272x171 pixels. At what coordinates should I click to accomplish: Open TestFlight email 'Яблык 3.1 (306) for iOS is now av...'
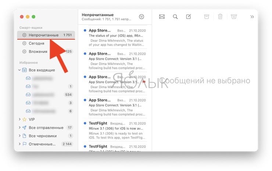(x=115, y=130)
